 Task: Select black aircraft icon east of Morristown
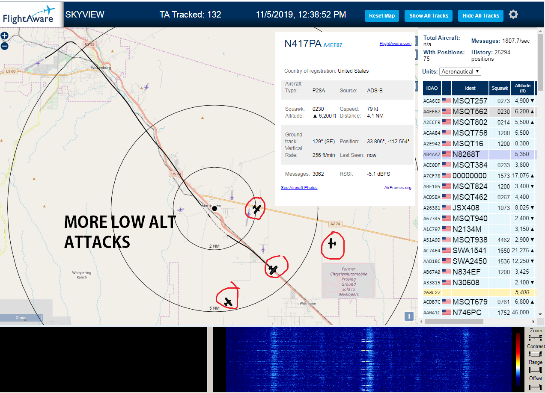(x=256, y=209)
